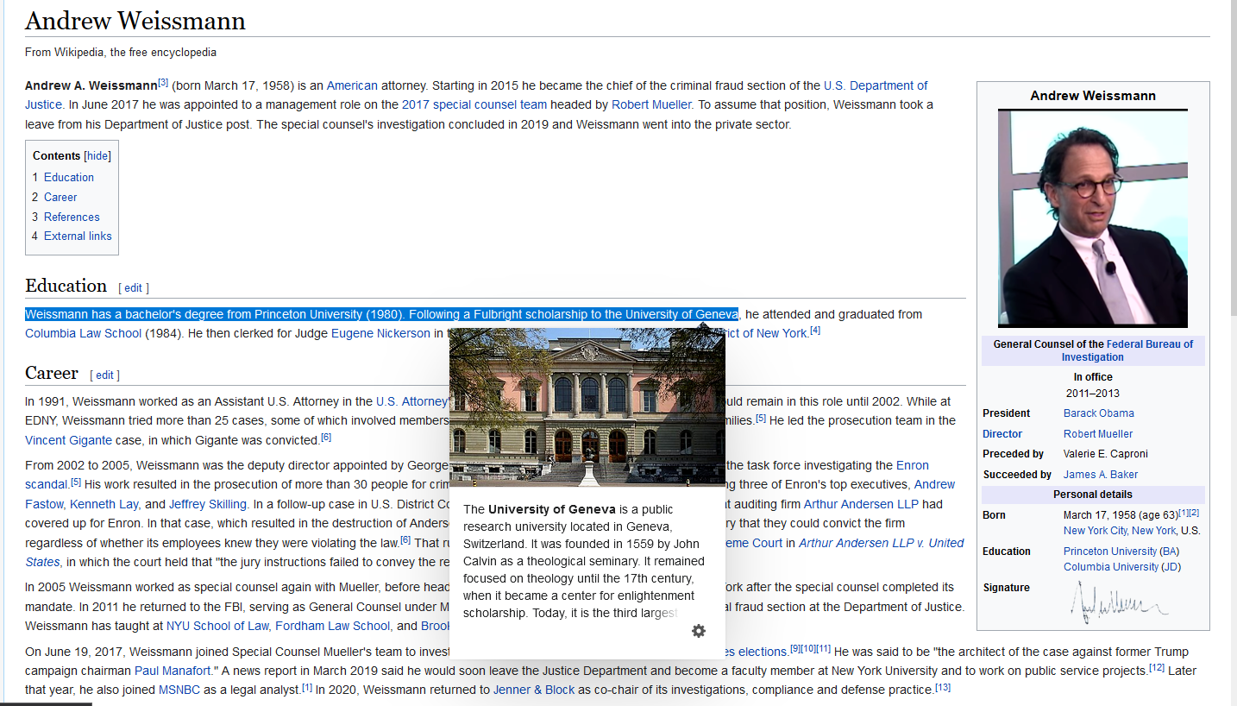Click citation [3] after Weissmann's name
This screenshot has height=706, width=1237.
(163, 83)
